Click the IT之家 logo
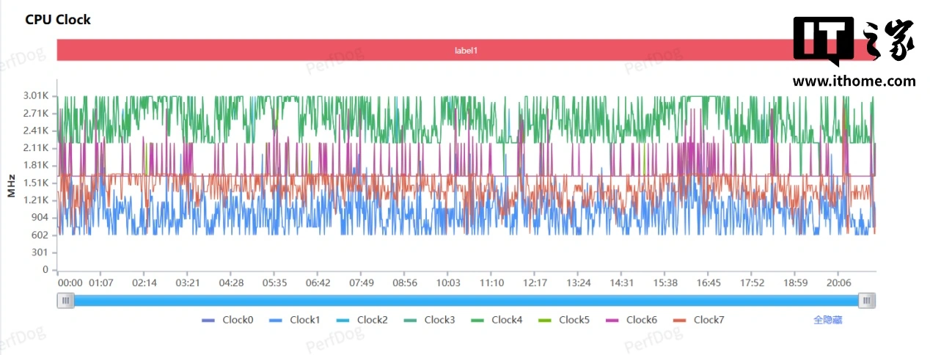This screenshot has width=930, height=355. pos(854,42)
